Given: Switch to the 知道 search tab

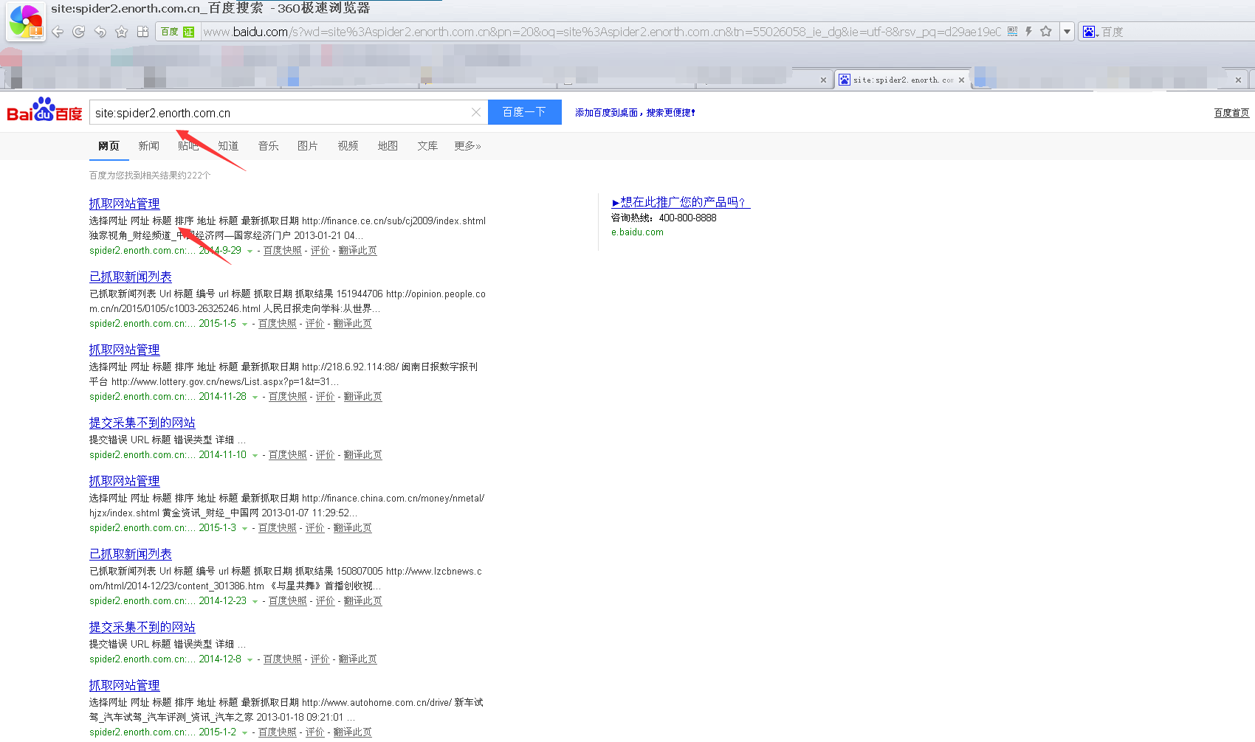Looking at the screenshot, I should [x=228, y=146].
